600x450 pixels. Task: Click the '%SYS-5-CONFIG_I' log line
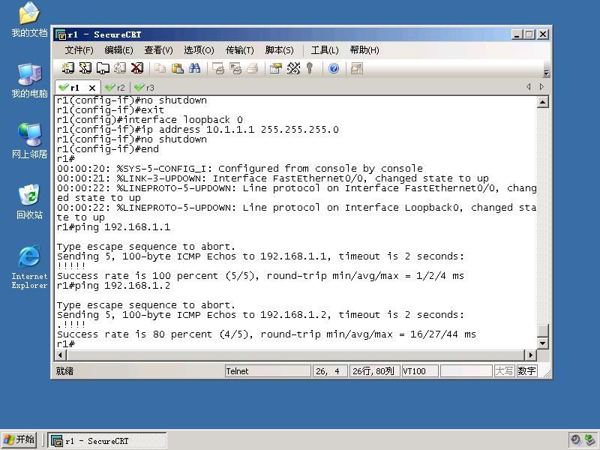(240, 169)
